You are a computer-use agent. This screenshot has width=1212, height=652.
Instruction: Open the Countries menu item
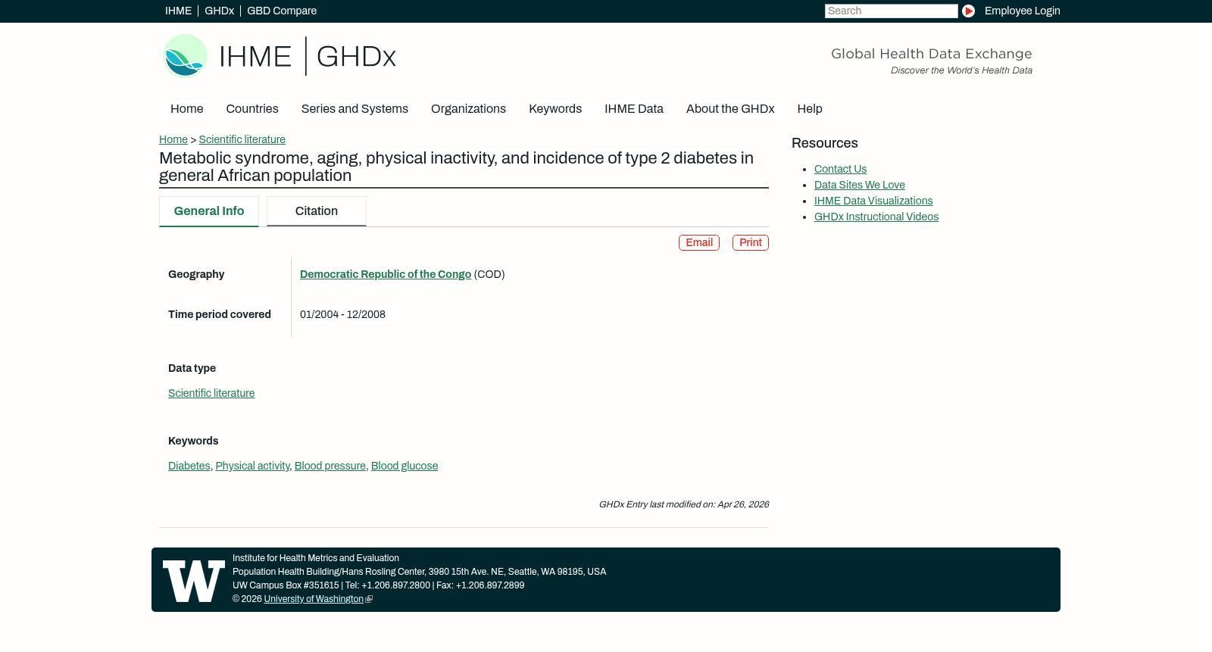tap(252, 109)
